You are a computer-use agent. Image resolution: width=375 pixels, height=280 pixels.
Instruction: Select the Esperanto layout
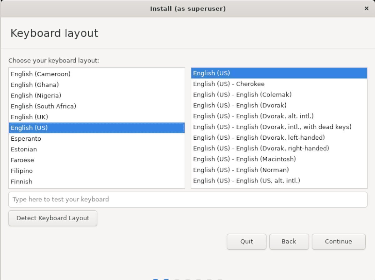(x=26, y=138)
